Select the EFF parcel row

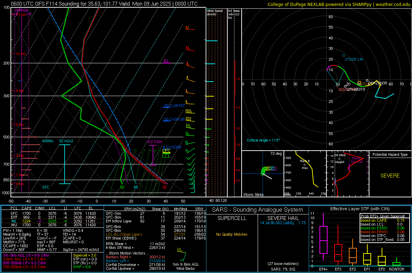53,217
